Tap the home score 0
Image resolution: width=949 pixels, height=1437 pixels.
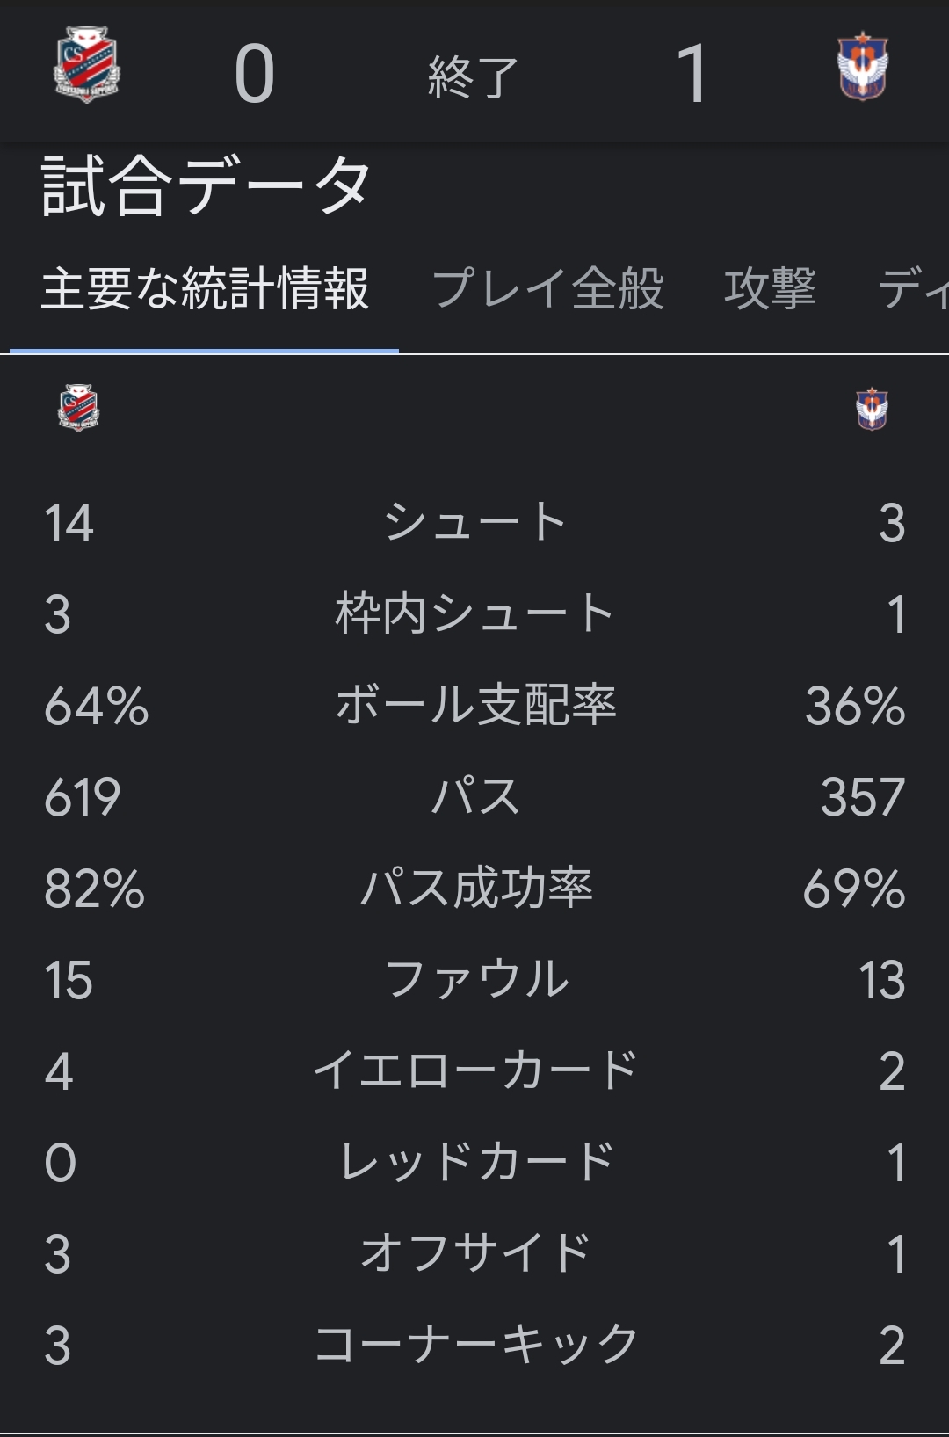pos(255,75)
